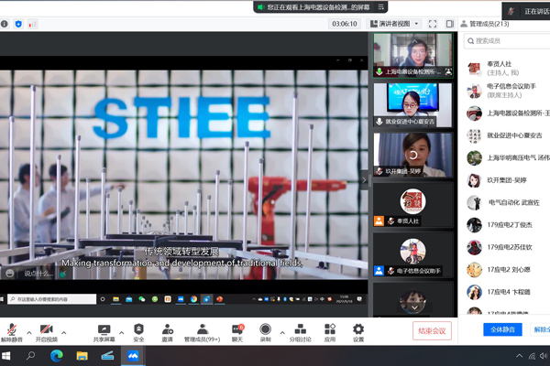Image resolution: width=550 pixels, height=366 pixels.
Task: Click the emoji icon beside 说点什么
Action: [x=9, y=274]
